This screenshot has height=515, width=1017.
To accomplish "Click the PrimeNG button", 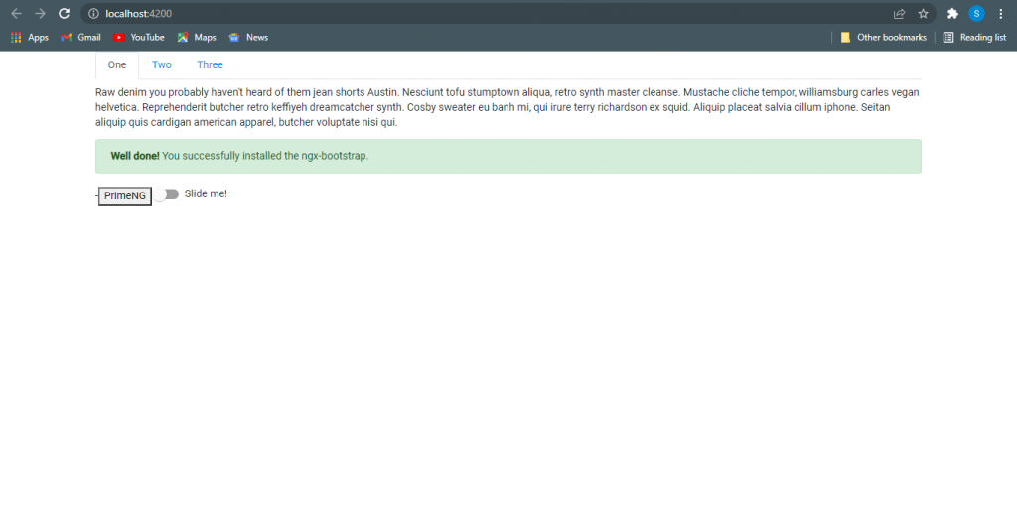I will click(x=125, y=196).
